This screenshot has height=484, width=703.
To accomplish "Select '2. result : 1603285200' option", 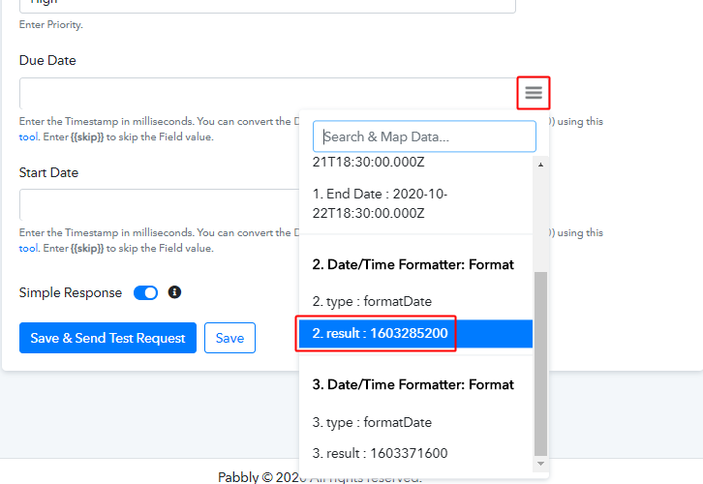I will click(415, 333).
